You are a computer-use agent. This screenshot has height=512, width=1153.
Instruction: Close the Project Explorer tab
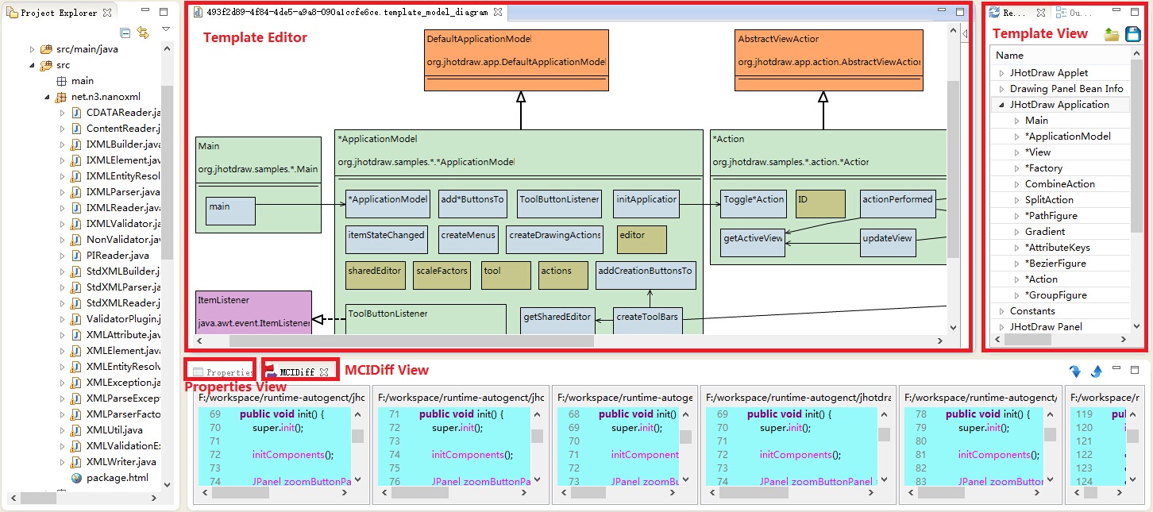point(106,13)
